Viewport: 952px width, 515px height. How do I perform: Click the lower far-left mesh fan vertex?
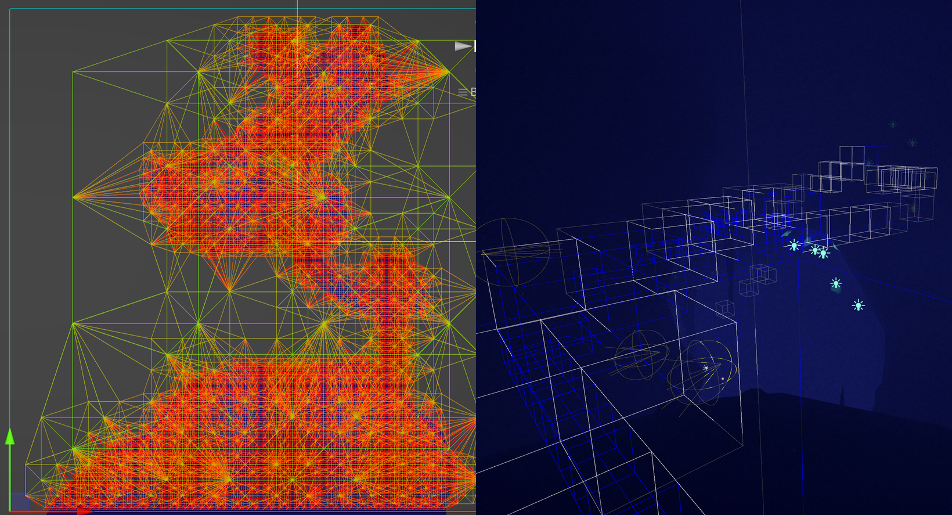click(x=73, y=323)
